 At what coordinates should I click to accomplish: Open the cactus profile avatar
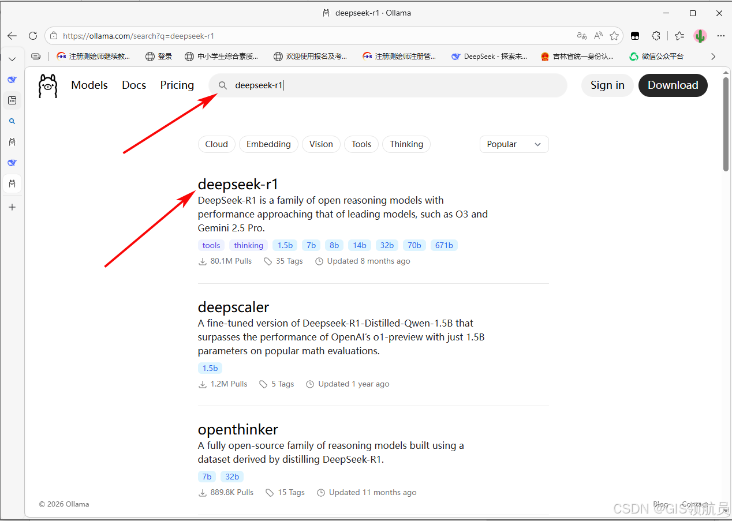(x=700, y=36)
